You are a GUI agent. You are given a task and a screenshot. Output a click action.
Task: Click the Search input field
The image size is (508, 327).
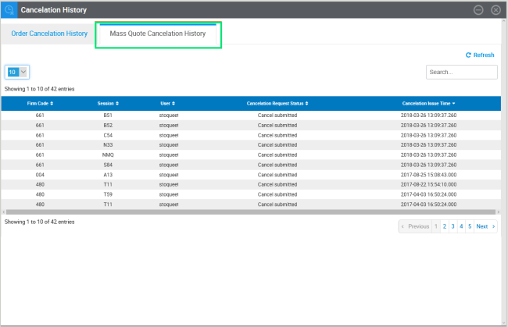tap(461, 72)
